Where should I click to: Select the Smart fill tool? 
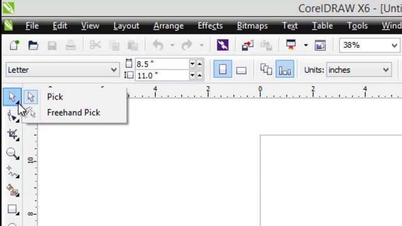pyautogui.click(x=13, y=191)
